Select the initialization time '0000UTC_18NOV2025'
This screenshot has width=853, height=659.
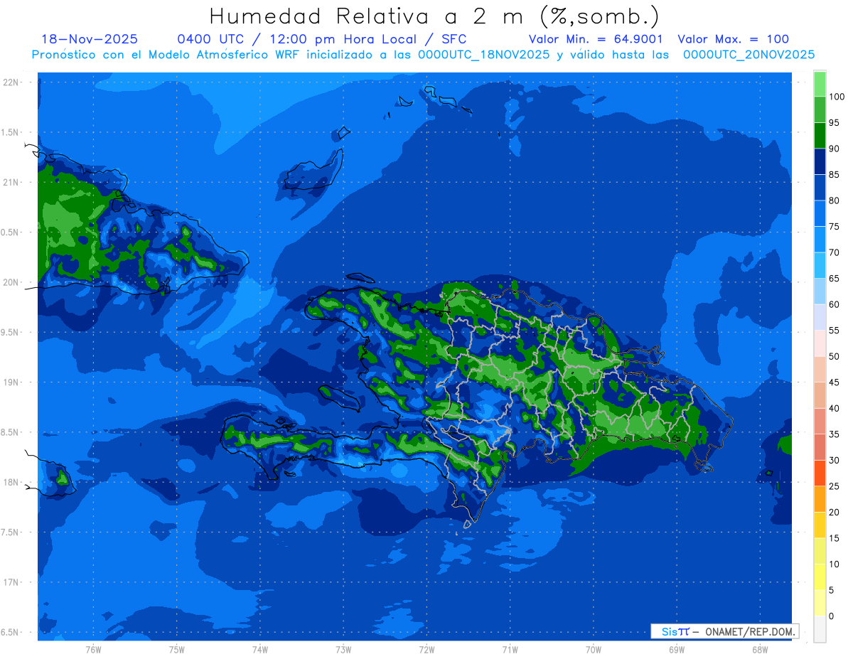[484, 54]
